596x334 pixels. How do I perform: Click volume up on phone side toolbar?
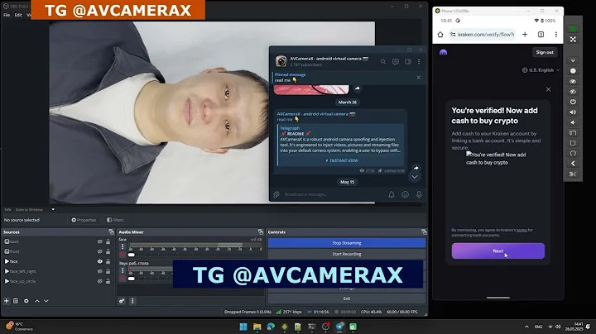tap(573, 112)
